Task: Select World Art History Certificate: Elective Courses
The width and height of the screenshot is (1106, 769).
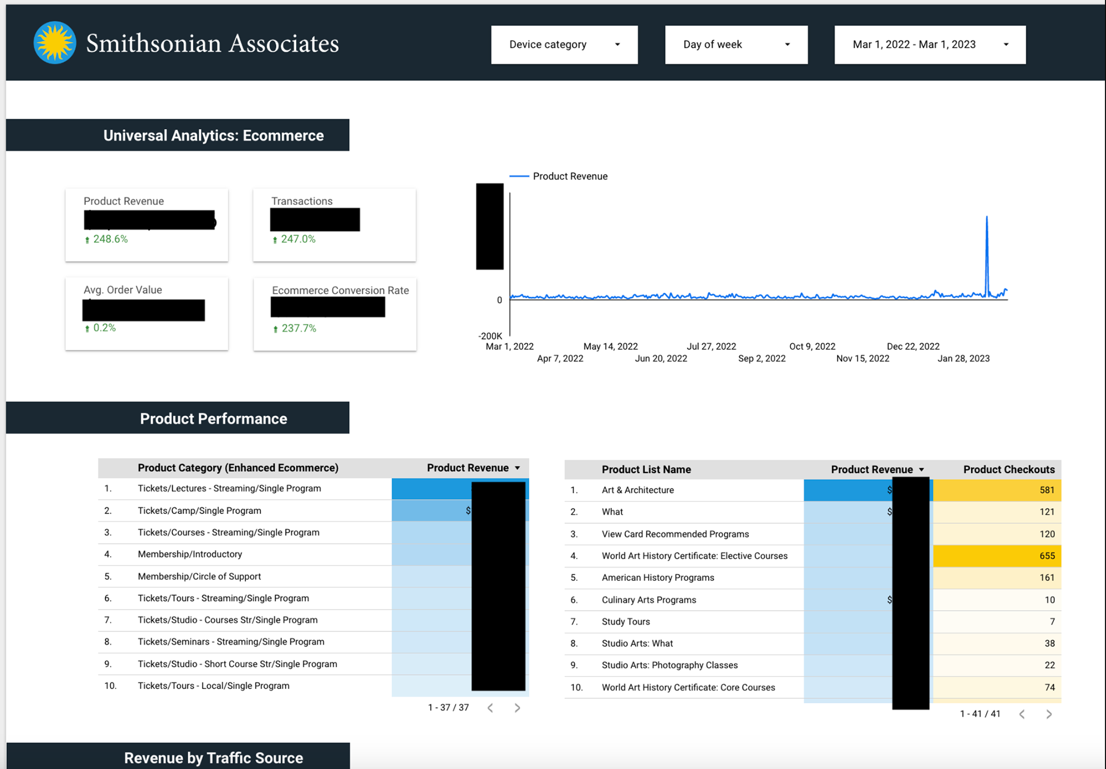Action: (813, 555)
